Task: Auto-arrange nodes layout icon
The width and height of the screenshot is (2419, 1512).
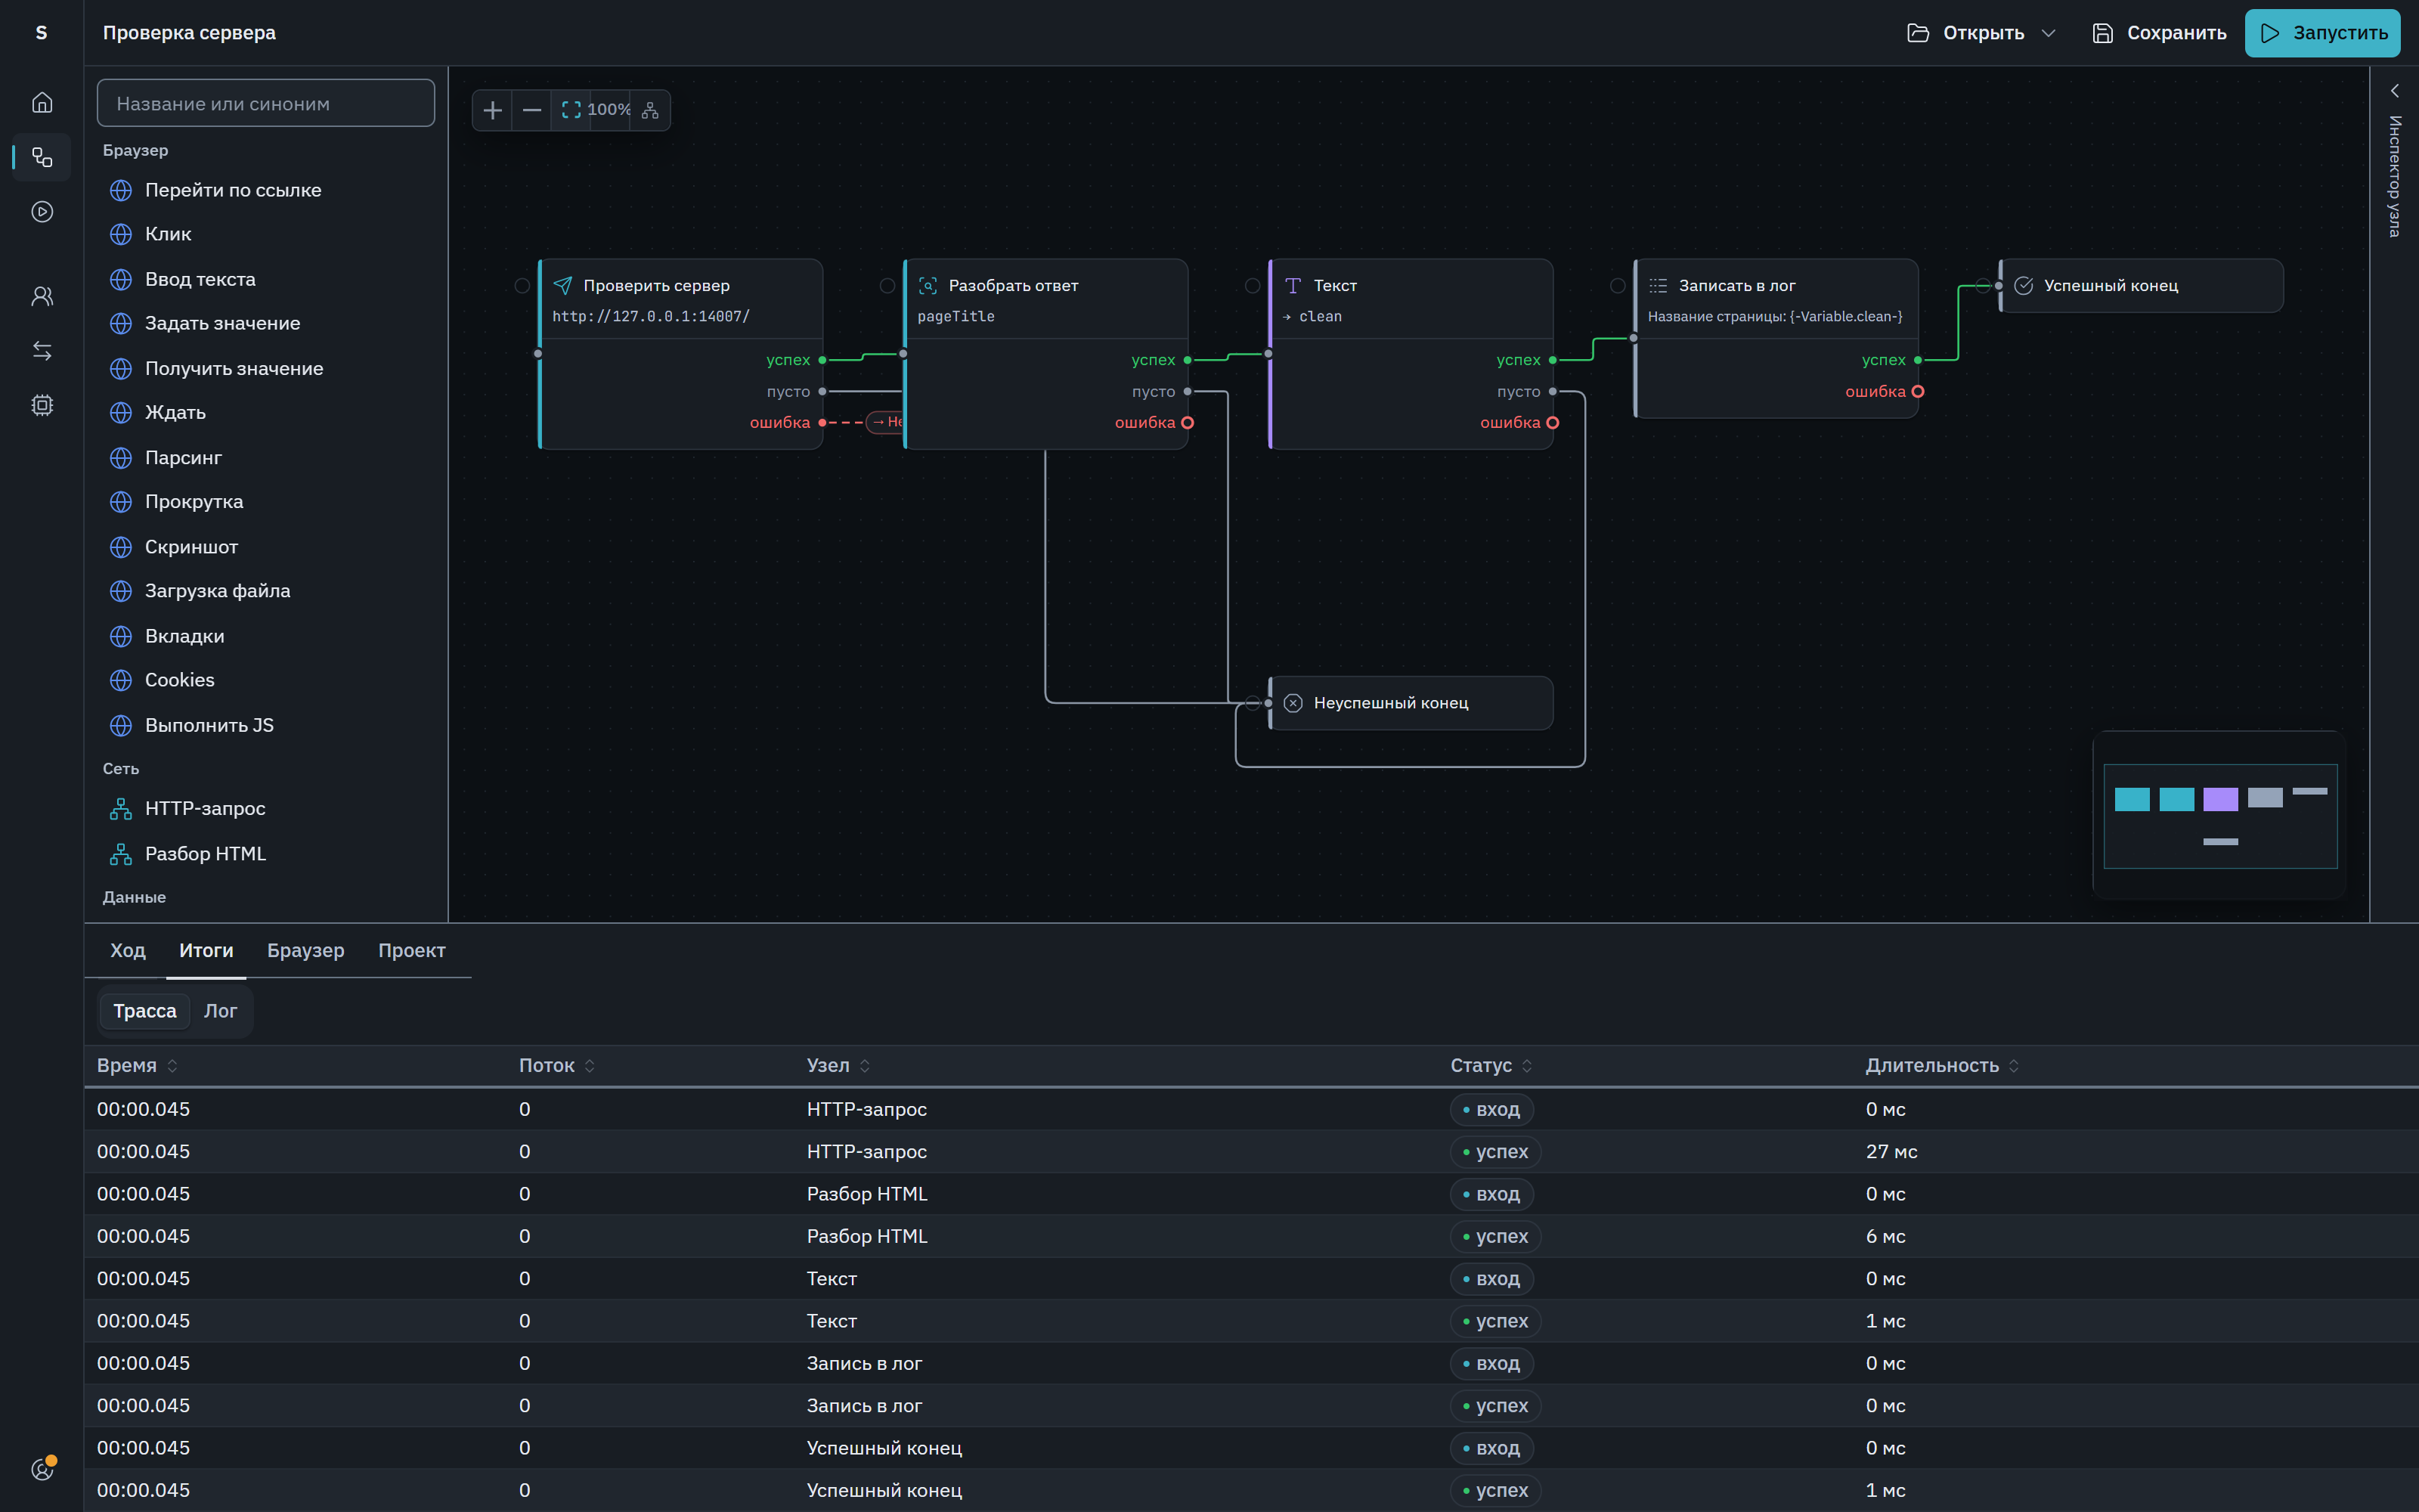Action: (x=650, y=110)
